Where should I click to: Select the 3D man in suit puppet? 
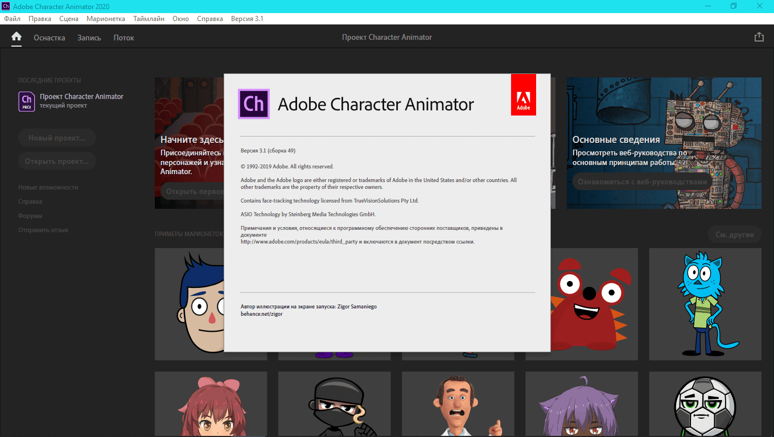tap(458, 404)
